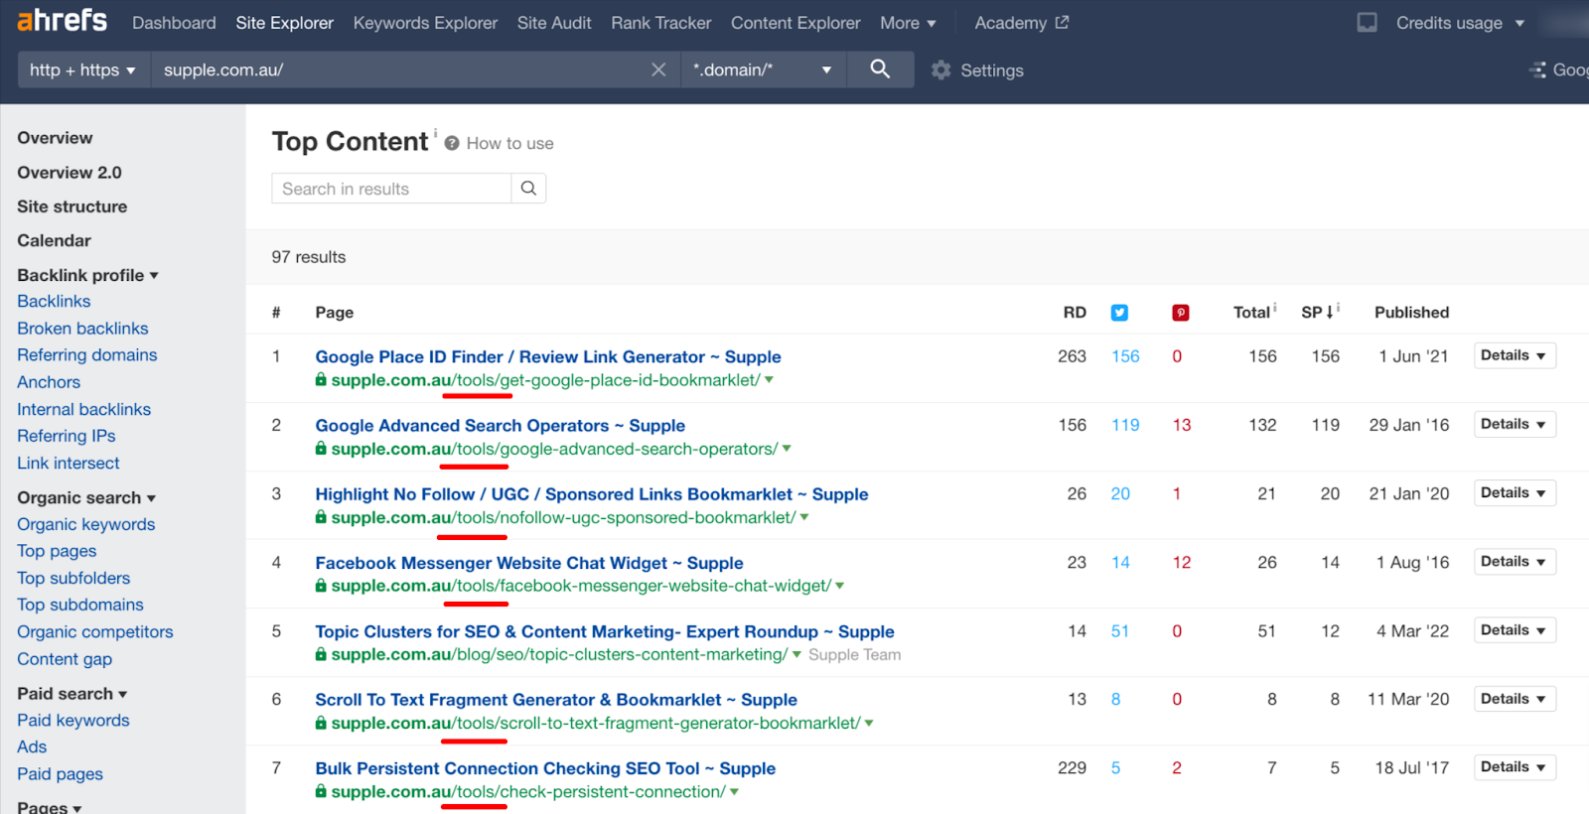Click the Ahrefs logo
This screenshot has height=814, width=1589.
tap(62, 20)
